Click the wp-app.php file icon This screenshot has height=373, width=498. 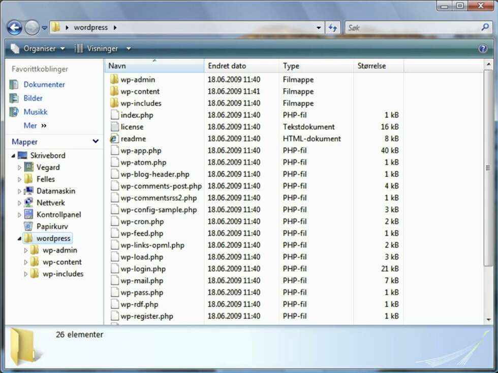114,150
